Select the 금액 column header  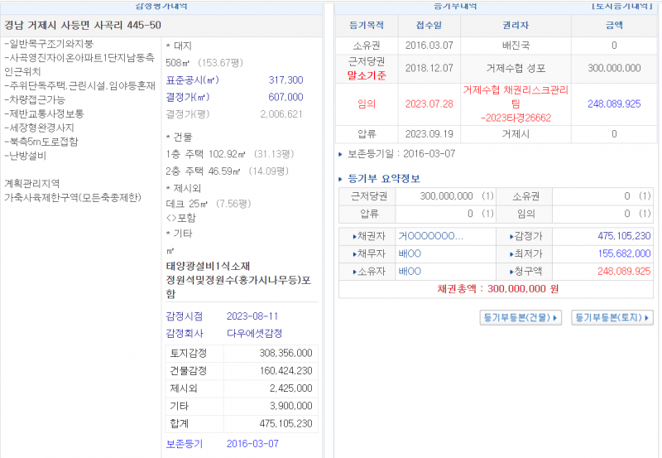tap(614, 26)
